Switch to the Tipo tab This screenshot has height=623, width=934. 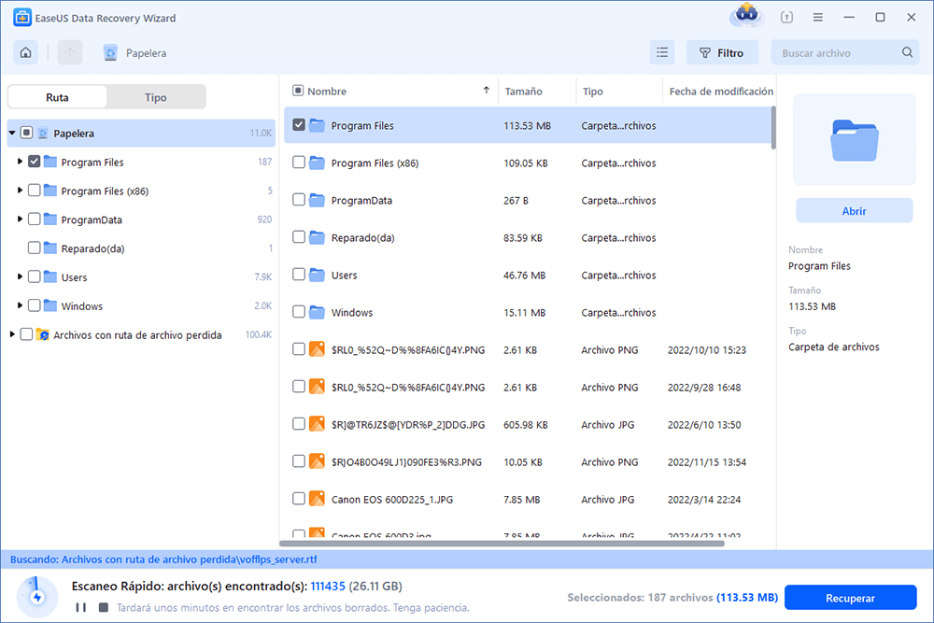pos(155,97)
